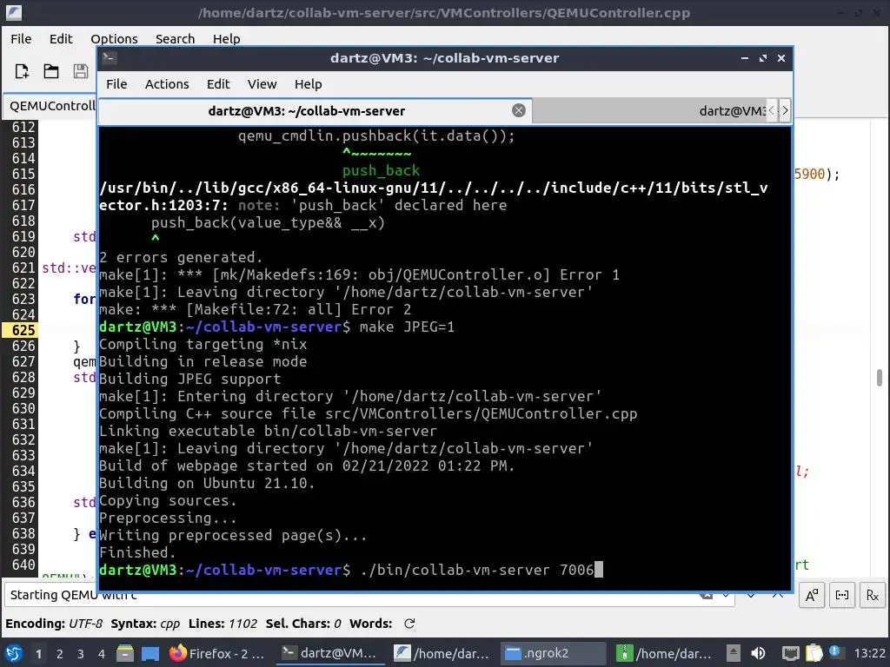
Task: Open the editor Edit menu
Action: click(x=61, y=39)
